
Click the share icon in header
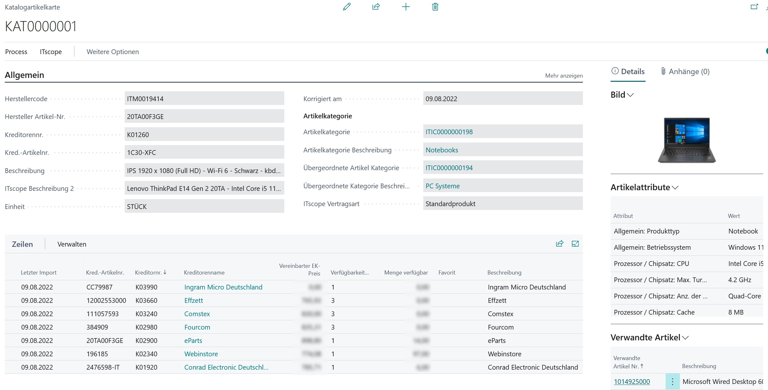click(x=376, y=7)
